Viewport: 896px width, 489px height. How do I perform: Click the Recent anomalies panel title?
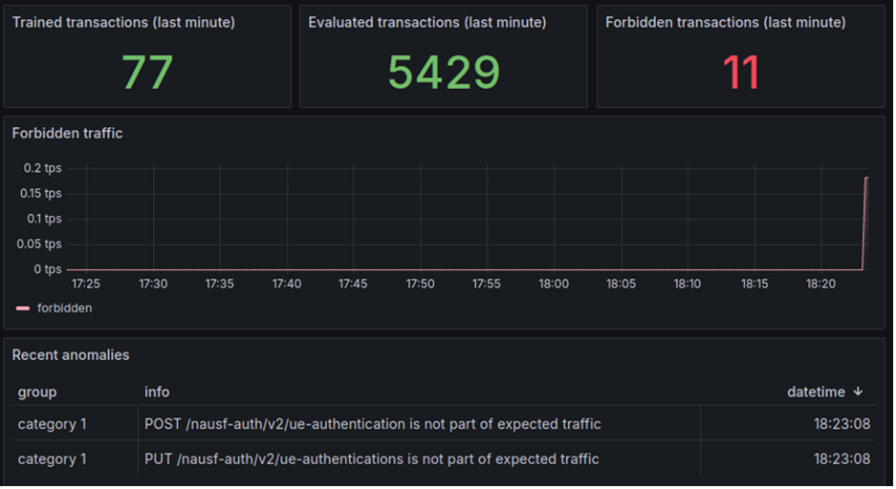coord(71,355)
